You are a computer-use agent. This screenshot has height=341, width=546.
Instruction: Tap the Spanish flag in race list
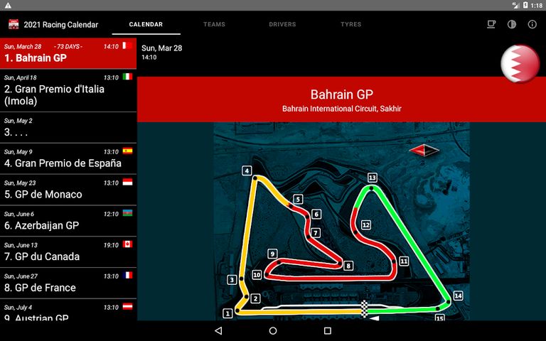click(x=127, y=151)
